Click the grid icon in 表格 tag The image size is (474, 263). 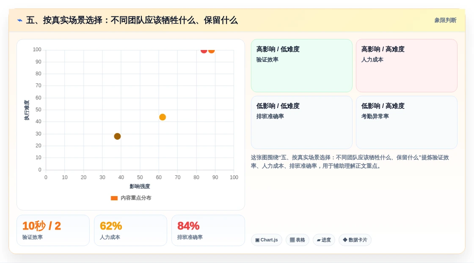[x=292, y=240]
